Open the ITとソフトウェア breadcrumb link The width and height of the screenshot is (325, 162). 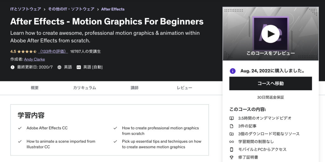[x=26, y=9]
